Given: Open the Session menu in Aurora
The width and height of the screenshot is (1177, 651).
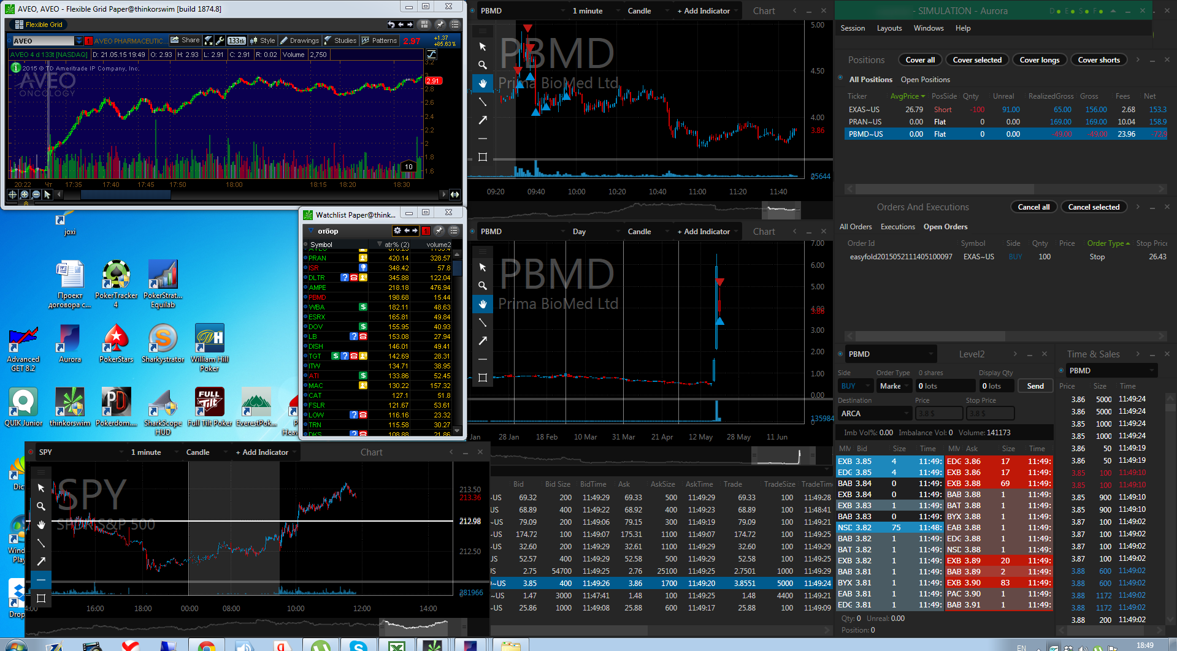Looking at the screenshot, I should 853,28.
